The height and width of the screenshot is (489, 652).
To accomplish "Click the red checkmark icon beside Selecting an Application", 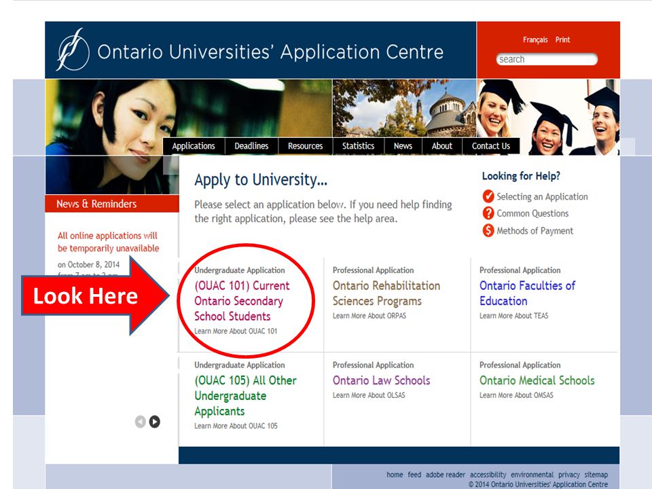I will tap(488, 196).
